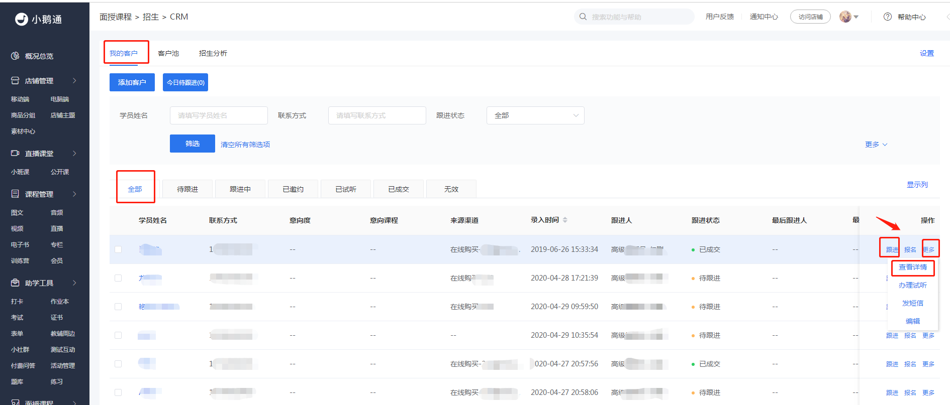Choose 发短信 from dropdown menu
Screen dimensions: 950x405
[913, 303]
